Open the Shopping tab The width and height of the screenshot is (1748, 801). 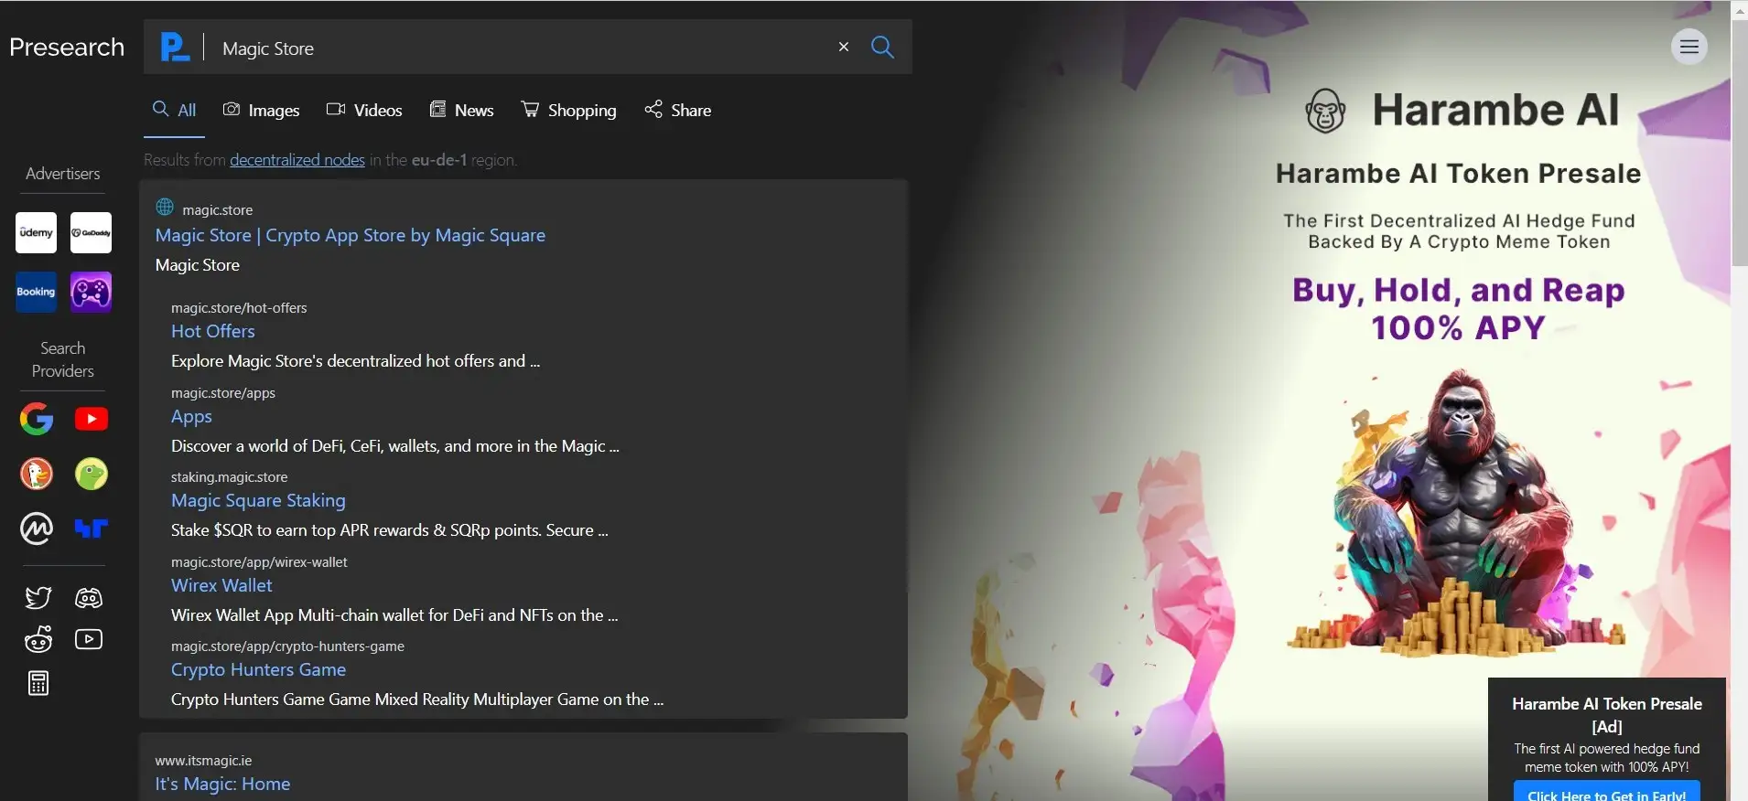[x=569, y=111]
